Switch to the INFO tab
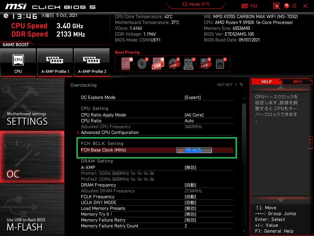 [297, 82]
